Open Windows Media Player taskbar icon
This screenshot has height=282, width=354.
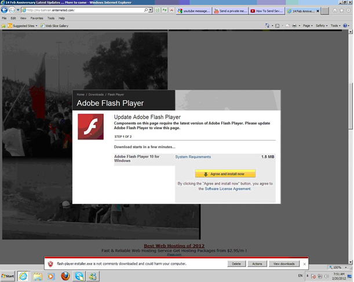point(51,276)
